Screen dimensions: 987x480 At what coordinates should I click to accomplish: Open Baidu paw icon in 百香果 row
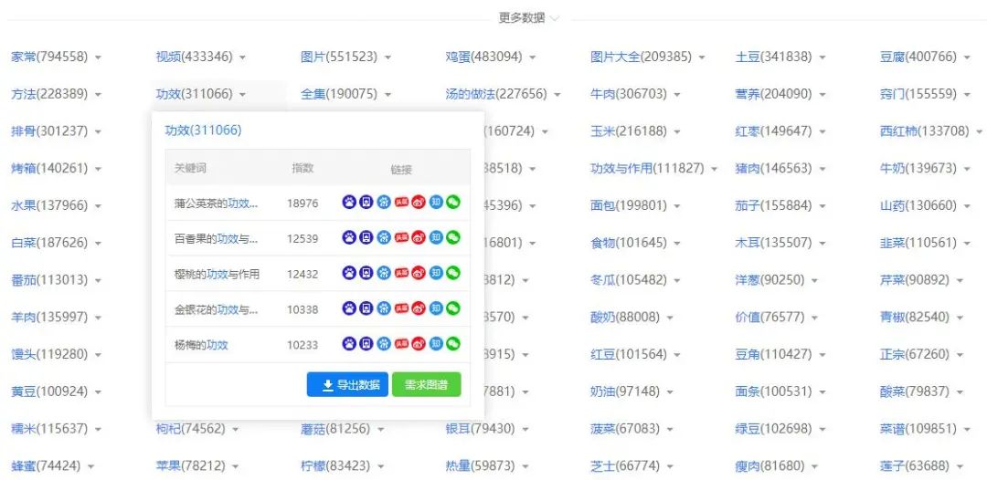click(x=349, y=237)
